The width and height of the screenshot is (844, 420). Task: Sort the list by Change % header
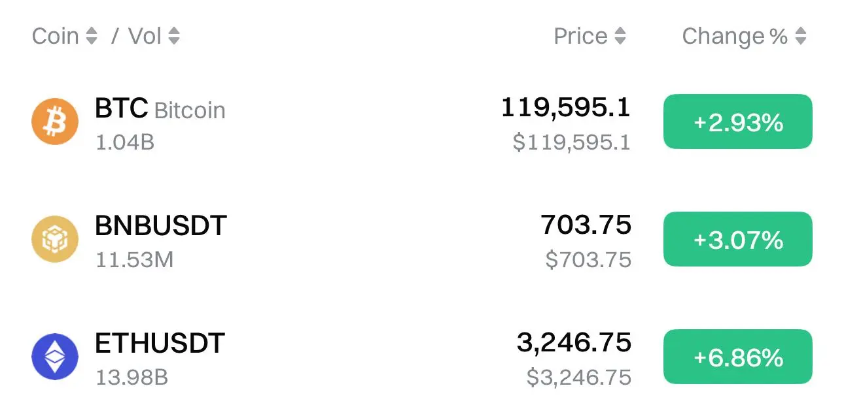735,36
